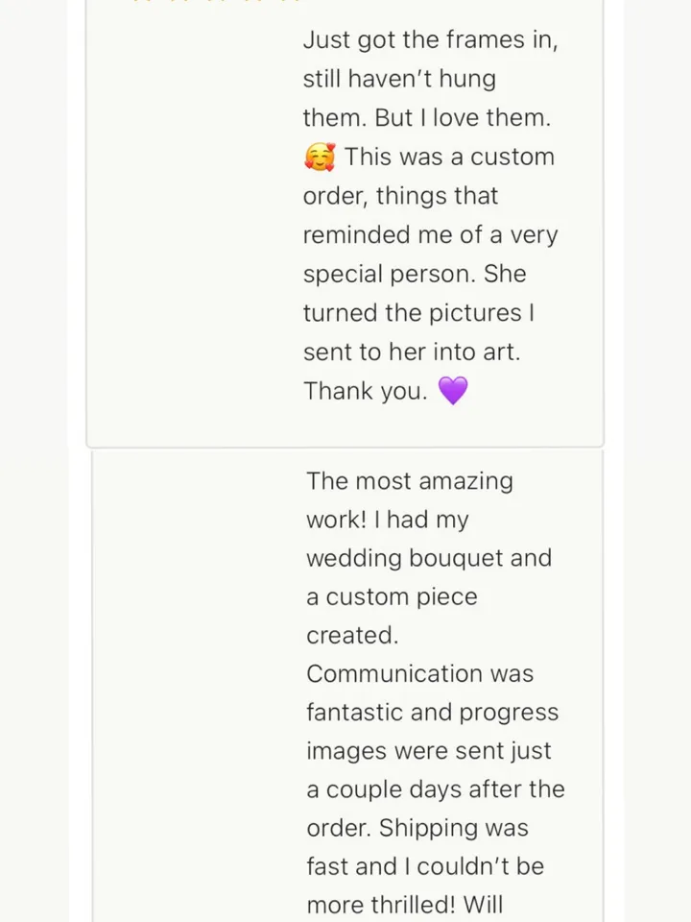The image size is (691, 922).
Task: Click the smiling face with hearts emoji
Action: (x=320, y=157)
